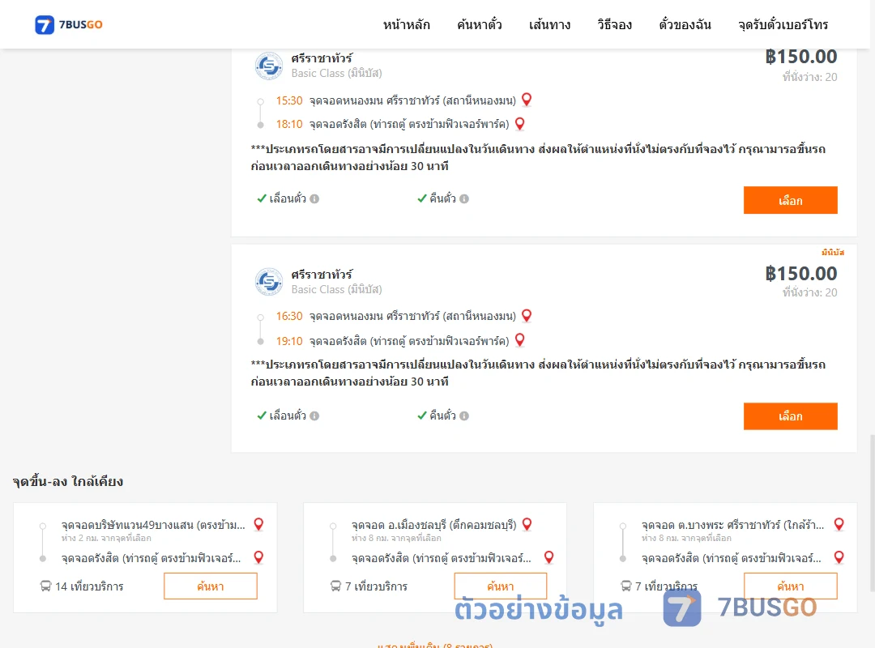Show เลื่อนตั๋ว info icon on 16:30 trip
875x648 pixels.
tap(314, 416)
